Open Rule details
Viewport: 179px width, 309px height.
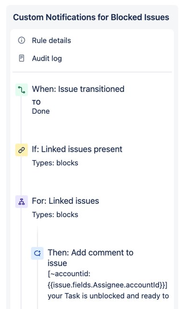(x=52, y=40)
